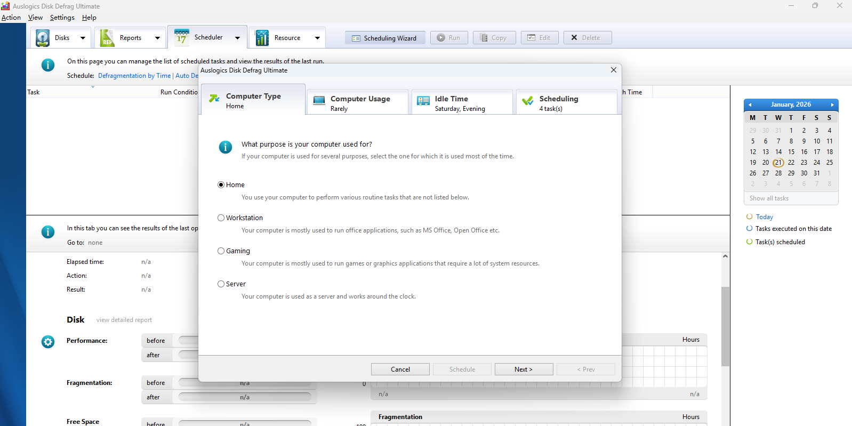Screen dimensions: 852x426
Task: Select the Home radio button
Action: [x=221, y=185]
